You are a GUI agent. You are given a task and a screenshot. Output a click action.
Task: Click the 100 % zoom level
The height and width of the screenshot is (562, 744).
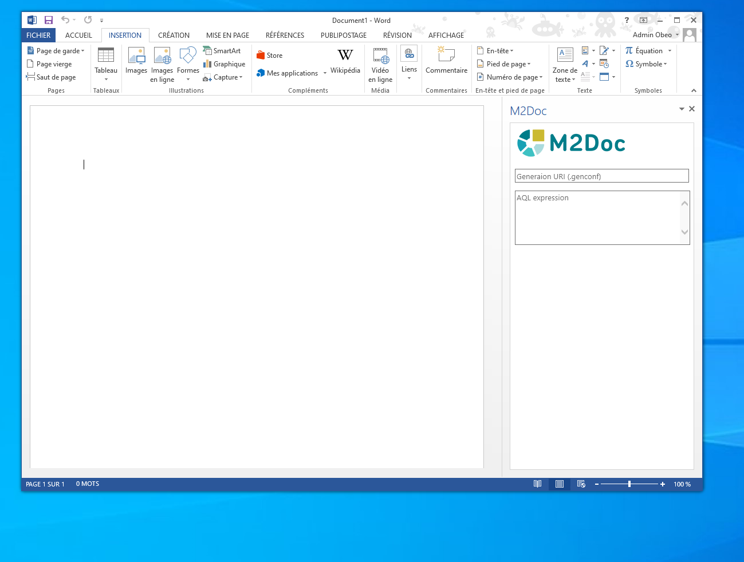coord(682,484)
